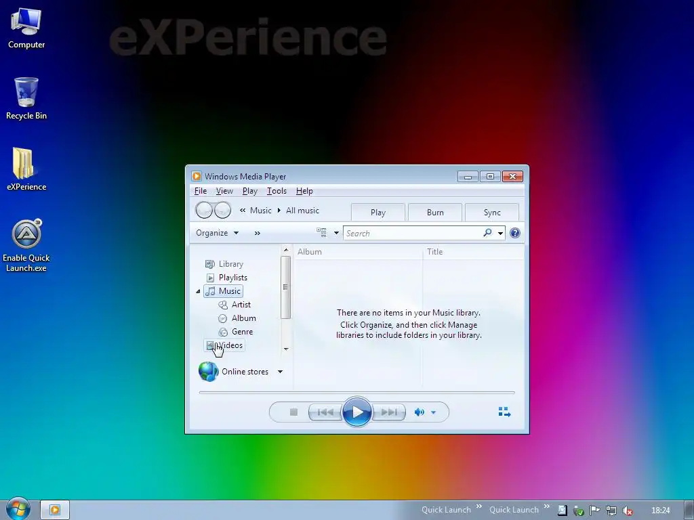The image size is (694, 520).
Task: Click the All music breadcrumb
Action: pos(302,211)
